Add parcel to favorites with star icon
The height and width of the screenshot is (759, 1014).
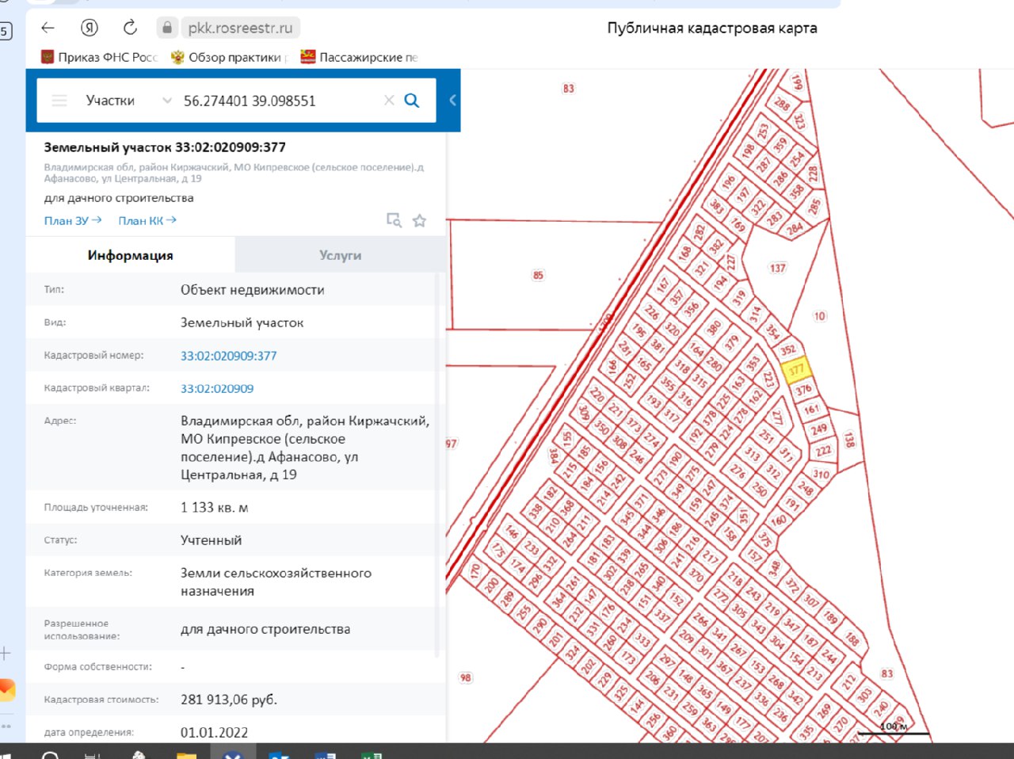(x=420, y=221)
